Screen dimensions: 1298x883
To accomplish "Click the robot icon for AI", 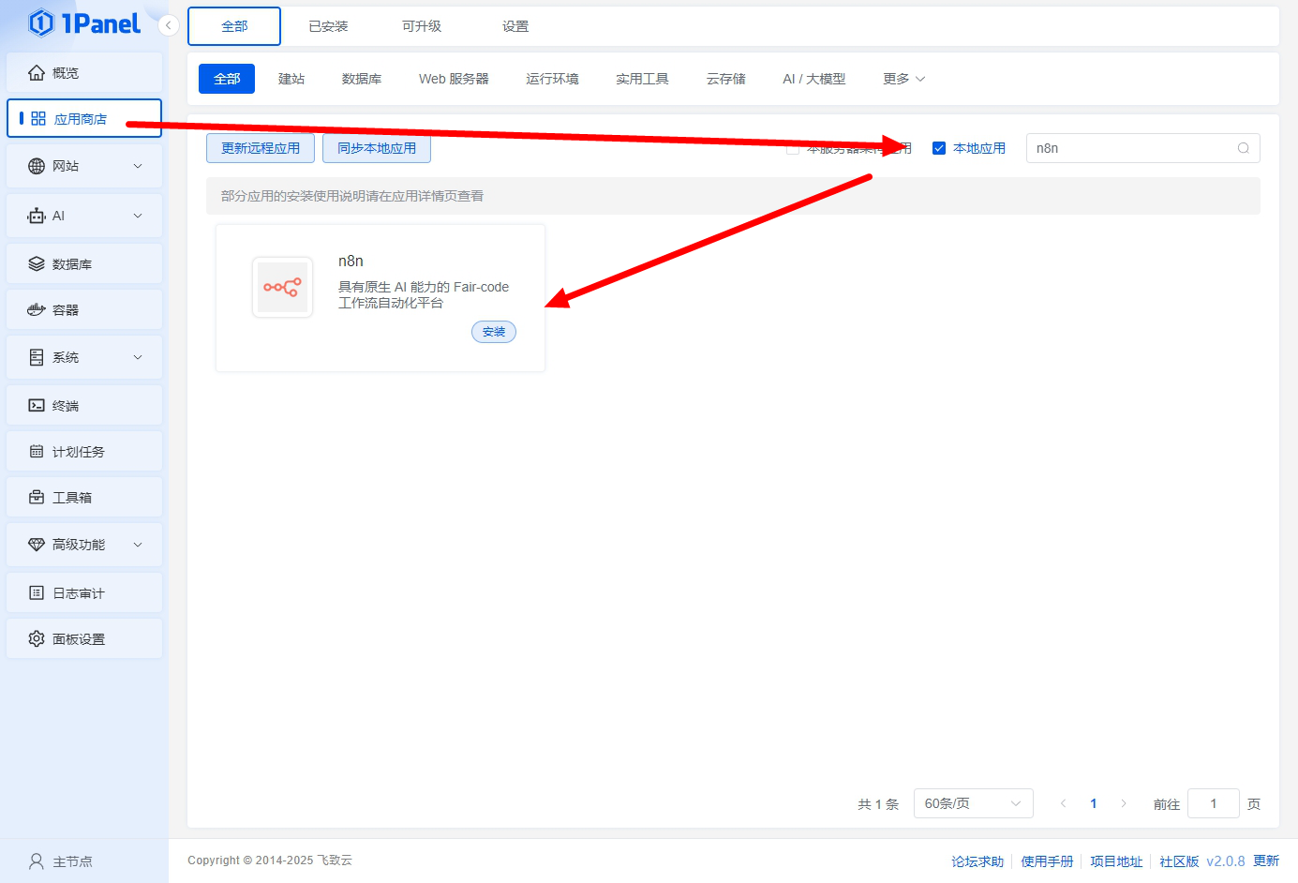I will tap(37, 216).
